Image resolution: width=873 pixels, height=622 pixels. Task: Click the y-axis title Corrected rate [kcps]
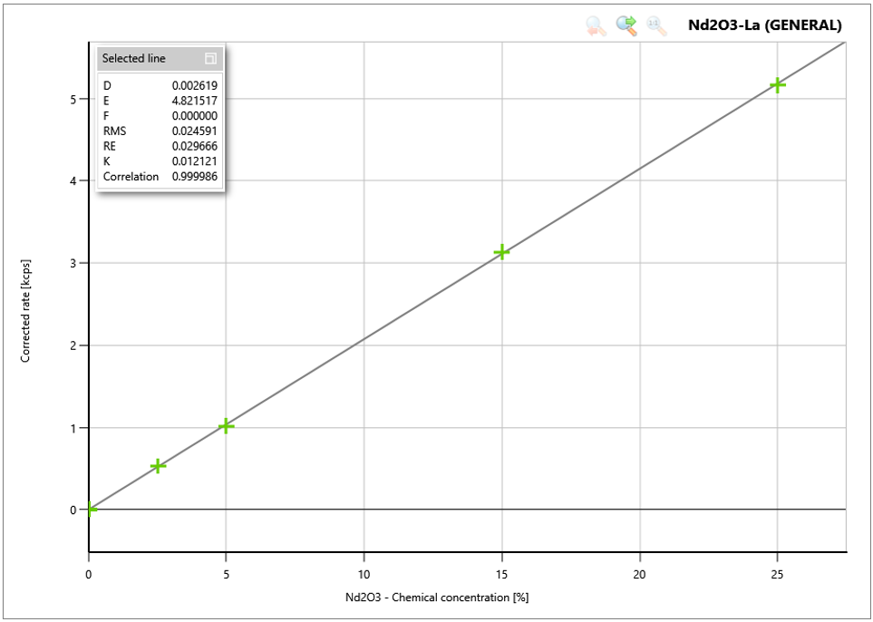click(x=25, y=310)
